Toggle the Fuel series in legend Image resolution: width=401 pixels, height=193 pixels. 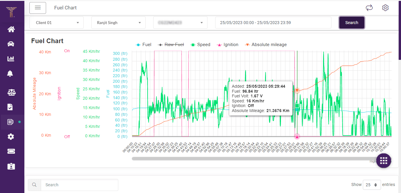143,45
